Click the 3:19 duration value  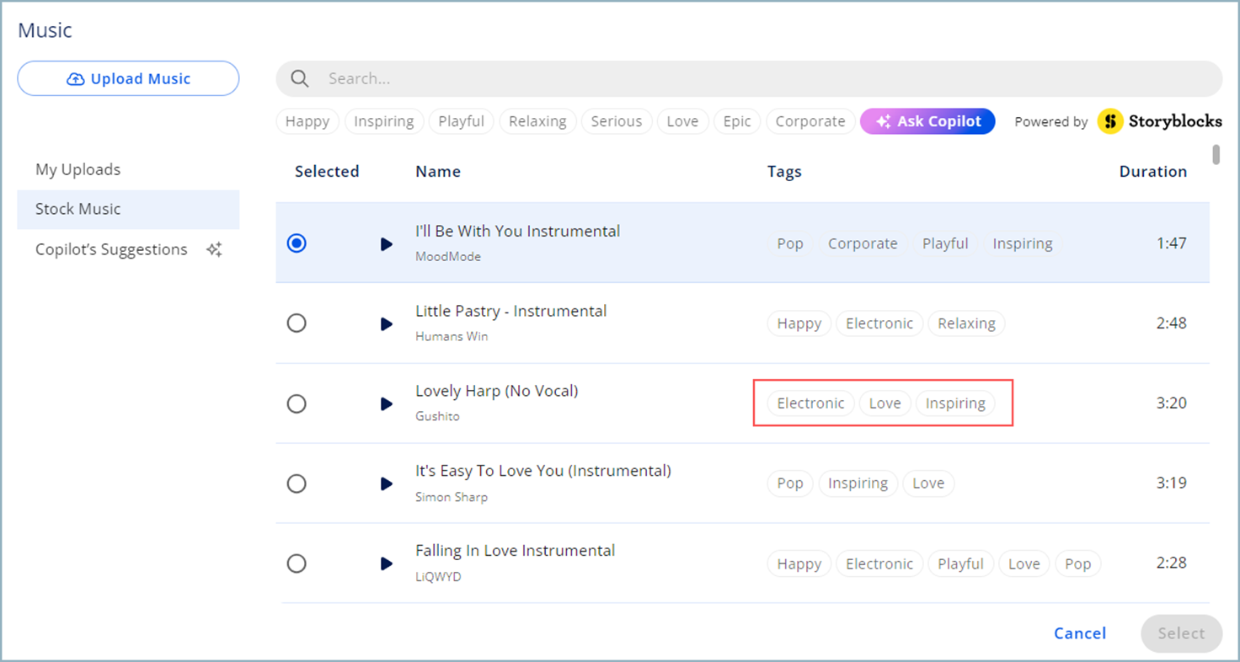point(1172,483)
